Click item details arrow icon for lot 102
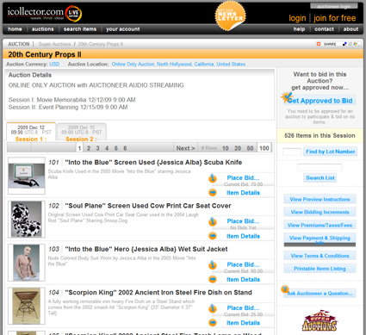Screen dimensions: 366x335 pos(213,236)
